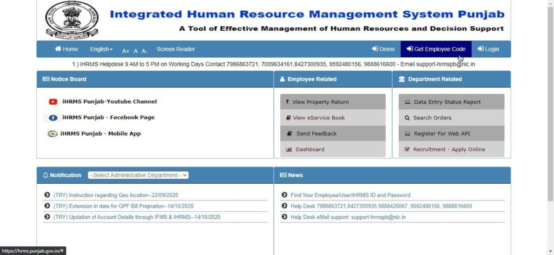The image size is (554, 255).
Task: Click arrow bullet beside Geo location instruction
Action: click(x=47, y=195)
